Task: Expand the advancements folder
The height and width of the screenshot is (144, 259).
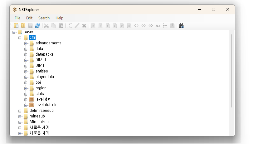Action: pos(26,43)
